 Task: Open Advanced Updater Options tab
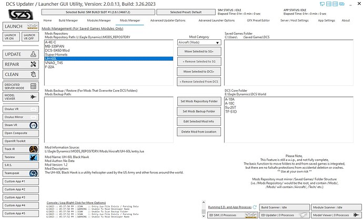pyautogui.click(x=168, y=20)
